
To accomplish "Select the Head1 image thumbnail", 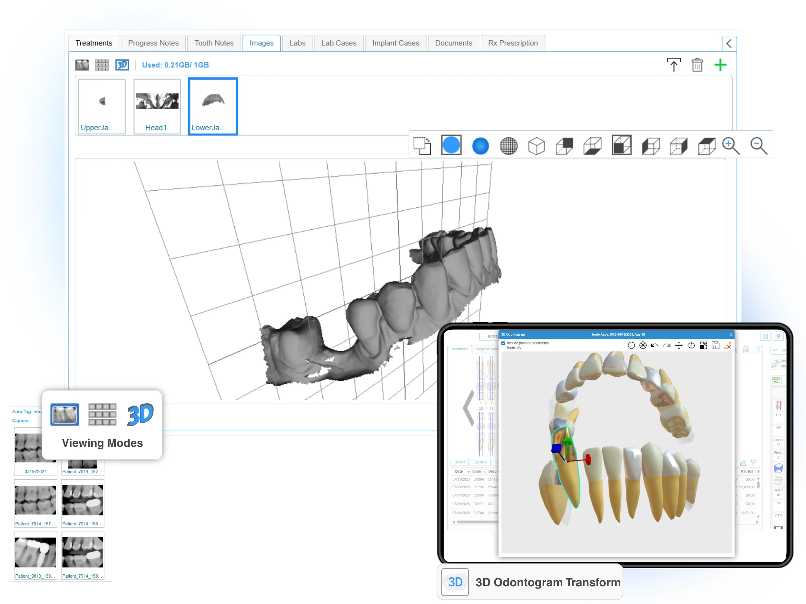I will [157, 106].
